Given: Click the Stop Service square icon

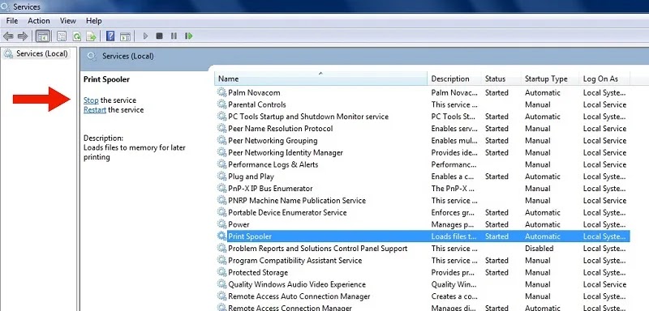Looking at the screenshot, I should point(159,36).
